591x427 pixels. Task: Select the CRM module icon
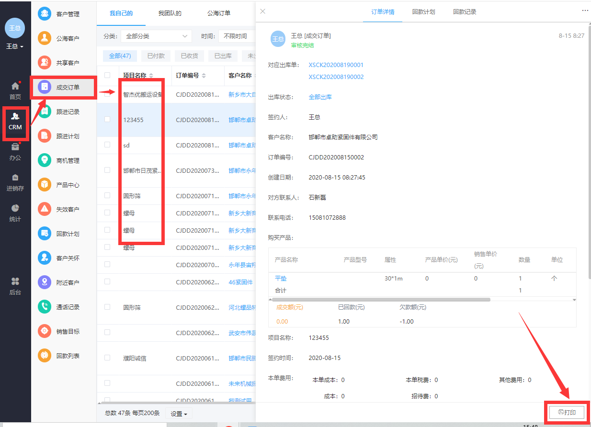[15, 116]
